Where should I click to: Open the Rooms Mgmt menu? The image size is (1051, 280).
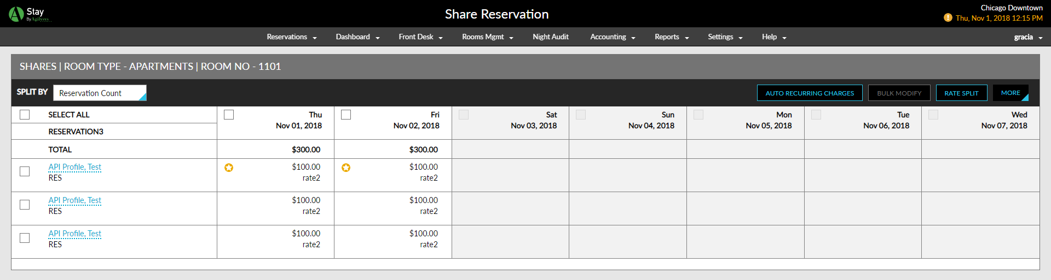point(488,37)
